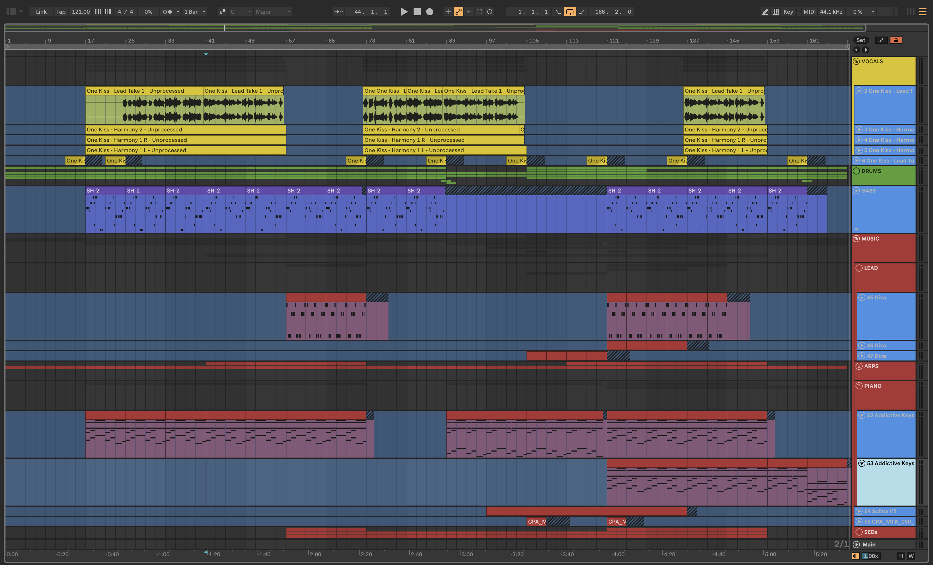Viewport: 933px width, 565px height.
Task: Enable Draw Mode pencil icon
Action: 765,12
